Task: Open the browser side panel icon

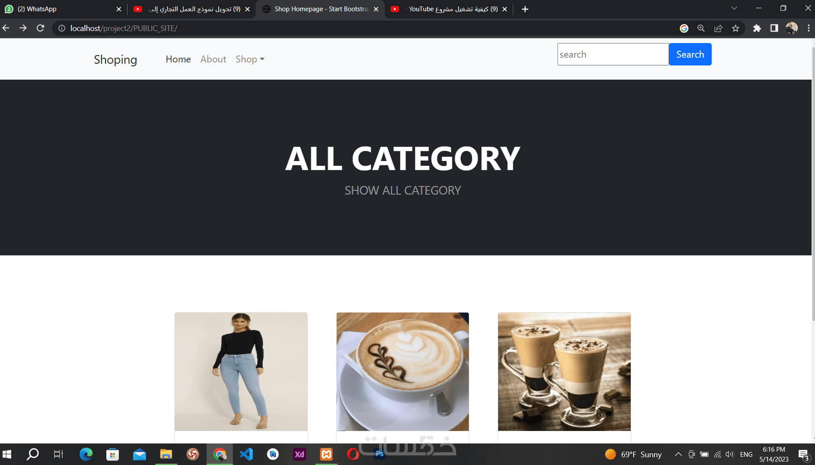Action: [x=774, y=28]
